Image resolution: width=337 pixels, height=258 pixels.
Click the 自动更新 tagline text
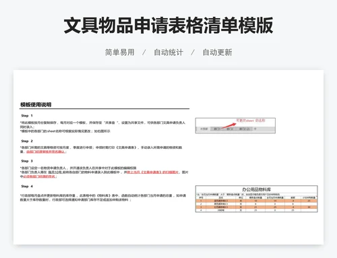point(217,53)
